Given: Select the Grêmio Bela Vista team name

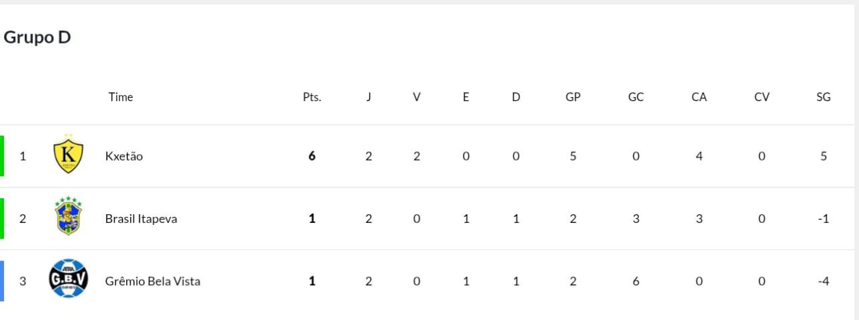Looking at the screenshot, I should [x=152, y=281].
